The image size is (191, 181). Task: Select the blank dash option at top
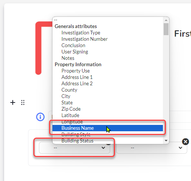[x=107, y=20]
